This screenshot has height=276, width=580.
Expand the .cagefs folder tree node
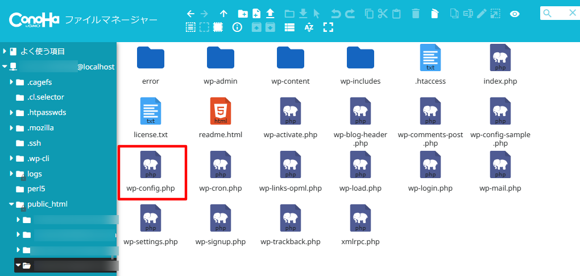click(x=11, y=82)
